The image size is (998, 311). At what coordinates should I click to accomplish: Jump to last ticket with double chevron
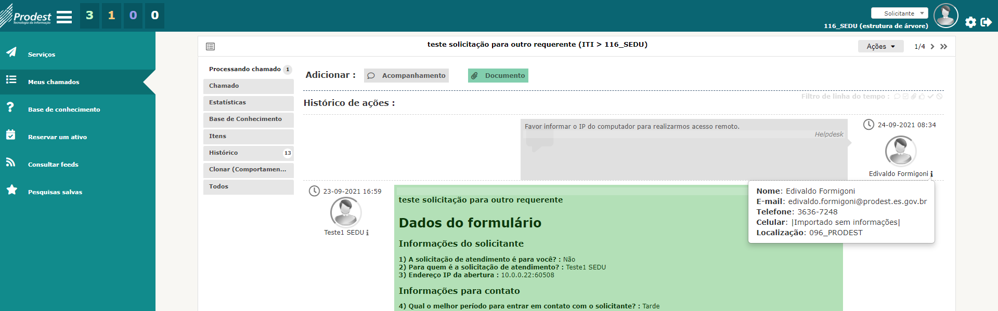pos(944,47)
